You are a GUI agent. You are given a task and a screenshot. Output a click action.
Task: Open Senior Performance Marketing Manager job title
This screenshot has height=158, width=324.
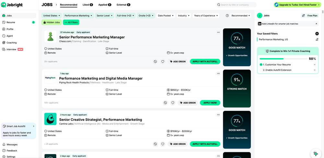click(x=92, y=37)
